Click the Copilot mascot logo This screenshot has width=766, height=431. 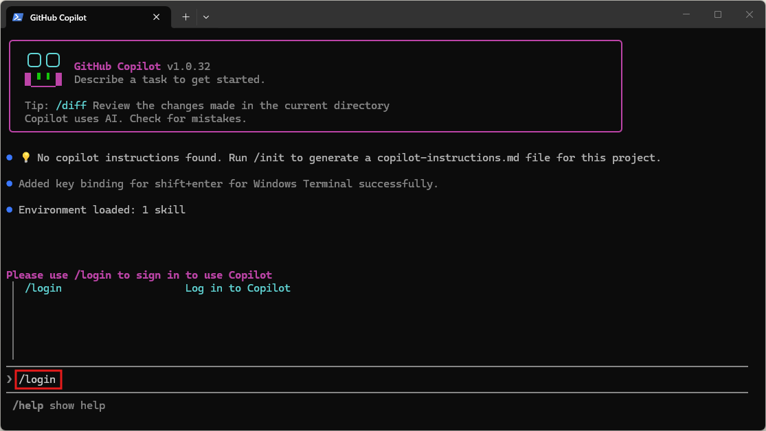tap(43, 70)
